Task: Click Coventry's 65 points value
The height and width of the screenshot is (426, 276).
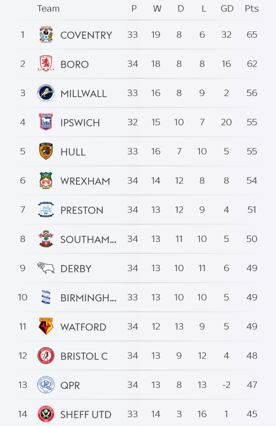Action: pyautogui.click(x=252, y=35)
